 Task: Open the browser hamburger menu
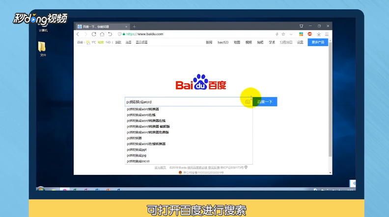pos(327,34)
